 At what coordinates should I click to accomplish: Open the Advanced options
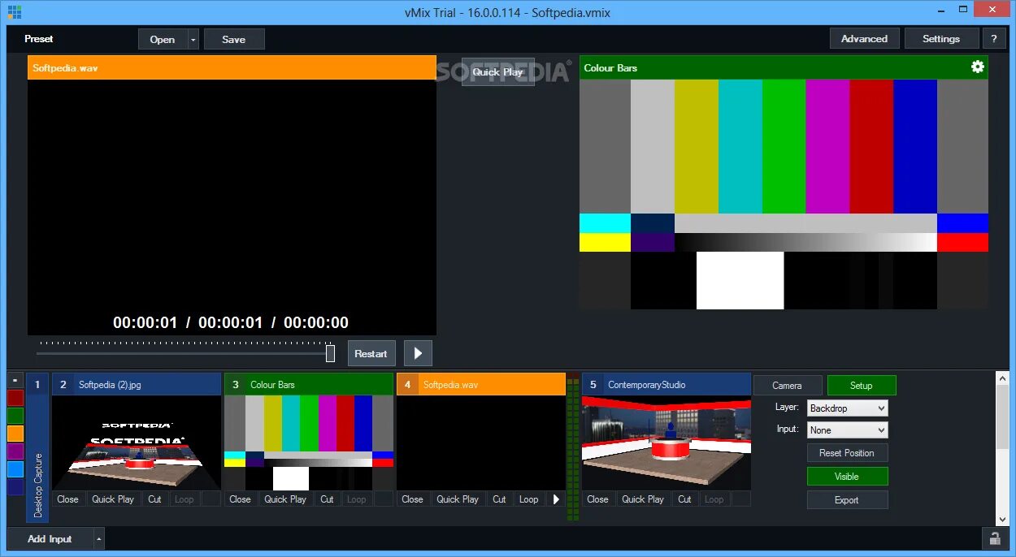click(x=864, y=39)
